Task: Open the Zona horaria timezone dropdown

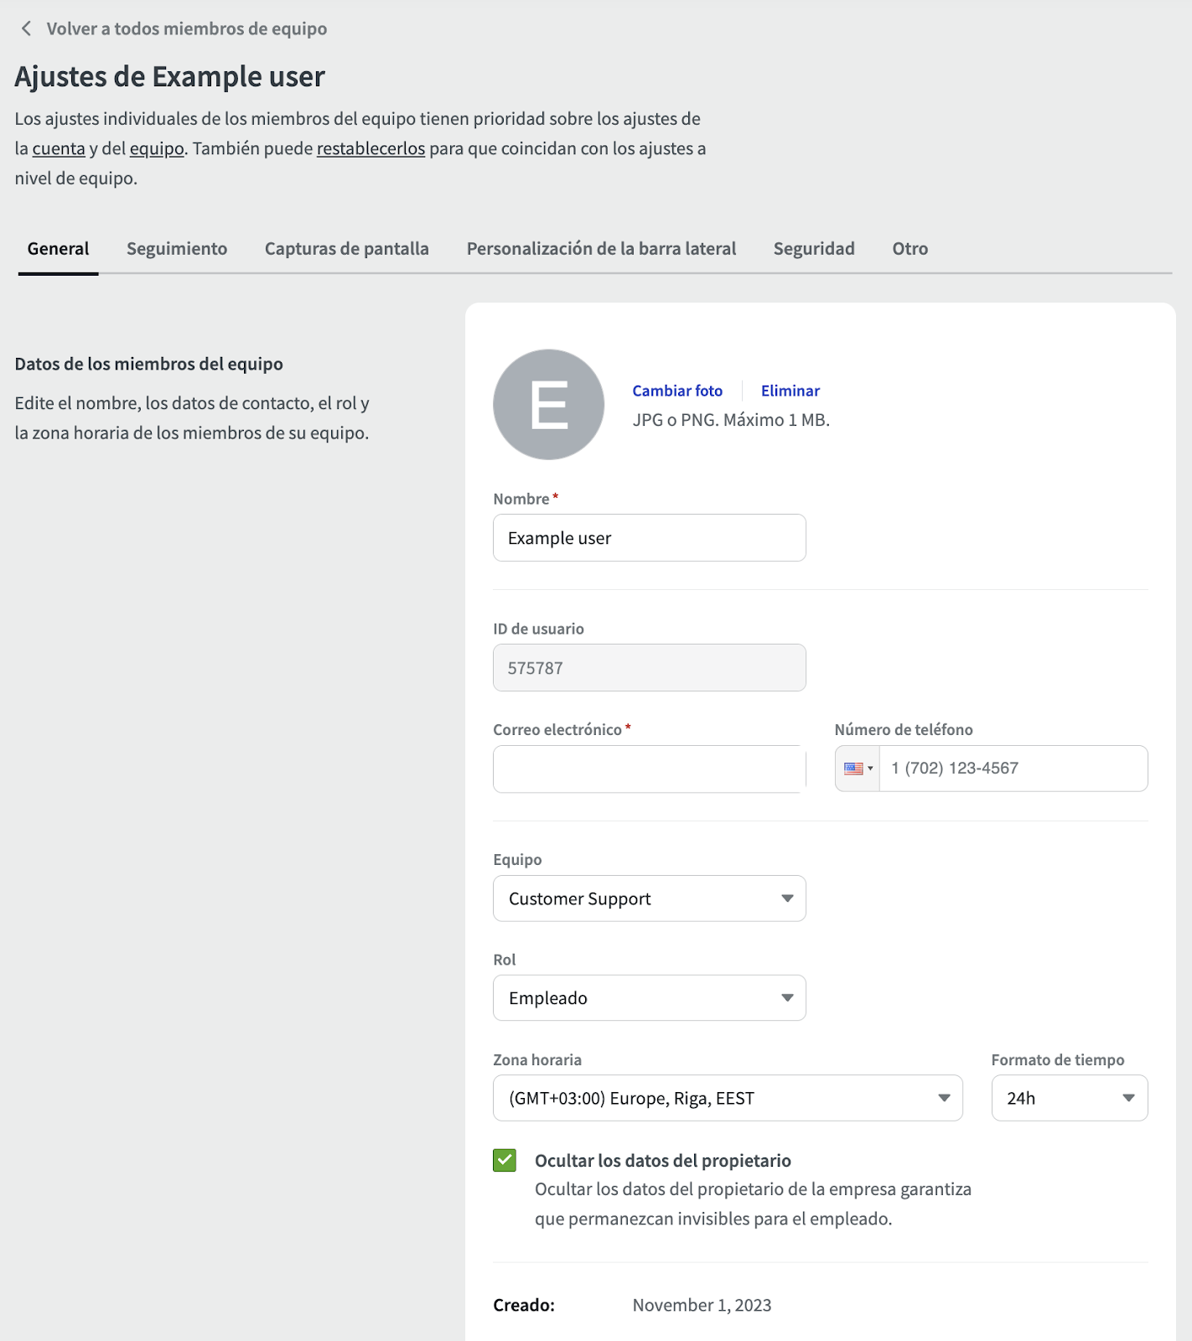Action: tap(727, 1099)
